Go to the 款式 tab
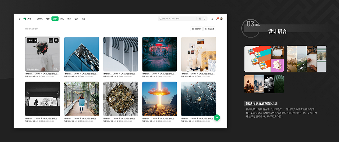 (x=62, y=19)
